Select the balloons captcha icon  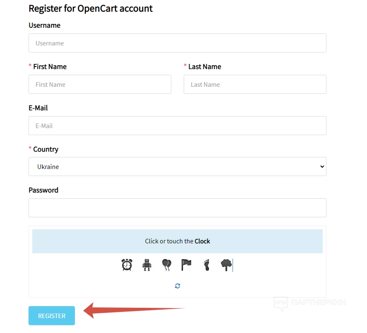[166, 264]
